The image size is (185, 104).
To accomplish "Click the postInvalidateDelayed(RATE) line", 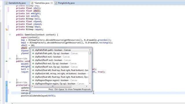I will pyautogui.click(x=38, y=96).
